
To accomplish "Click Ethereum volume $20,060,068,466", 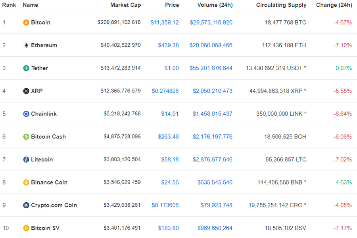I will [211, 45].
